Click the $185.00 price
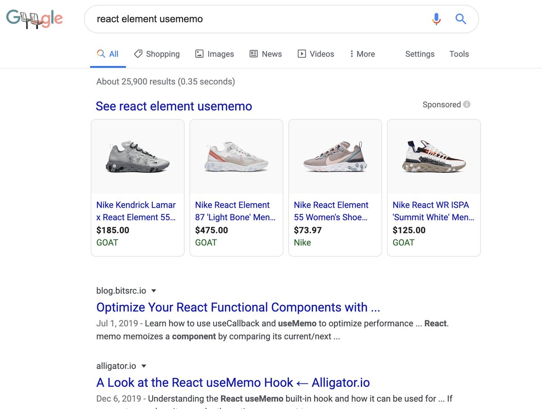The width and height of the screenshot is (542, 409). tap(113, 230)
